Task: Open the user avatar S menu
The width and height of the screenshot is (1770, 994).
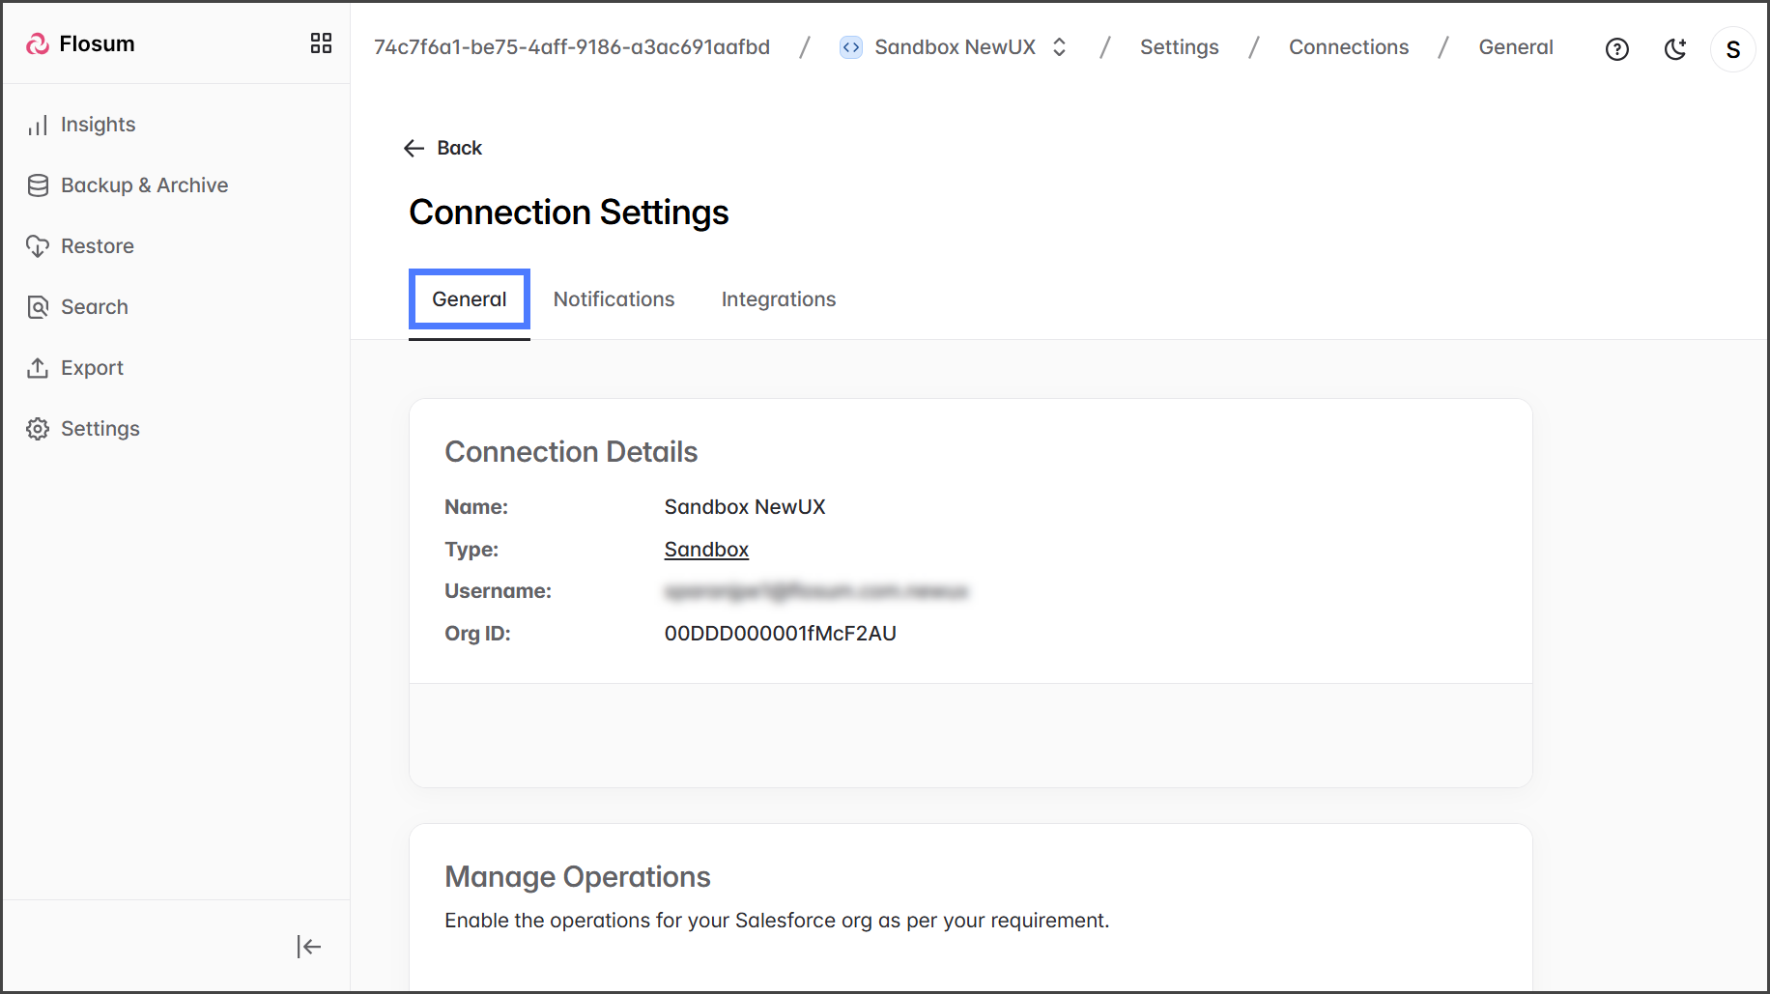Action: pyautogui.click(x=1732, y=49)
